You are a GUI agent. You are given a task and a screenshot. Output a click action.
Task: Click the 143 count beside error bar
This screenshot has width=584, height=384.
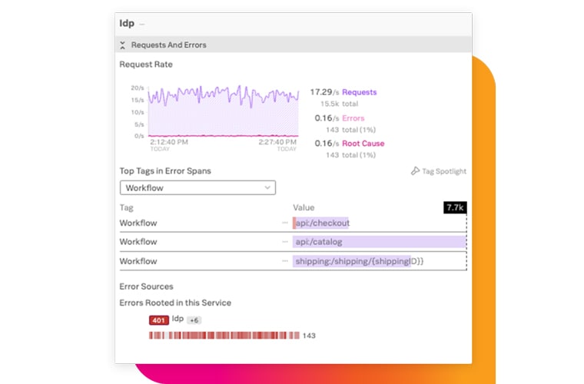click(x=309, y=336)
